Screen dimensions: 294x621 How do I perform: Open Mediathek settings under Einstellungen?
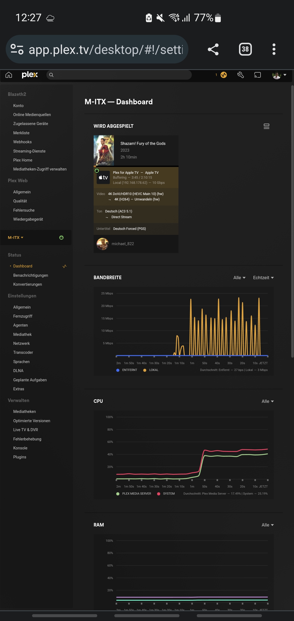[x=23, y=334]
